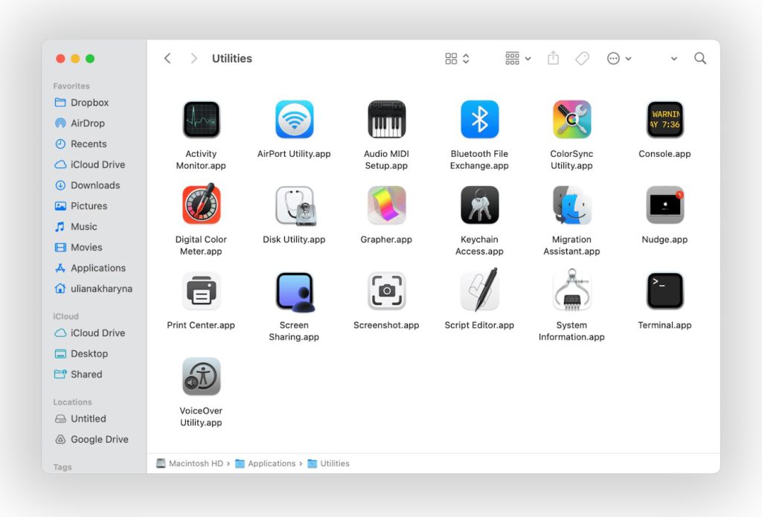Open the Tags editor from the toolbar
The height and width of the screenshot is (517, 762).
pyautogui.click(x=582, y=57)
